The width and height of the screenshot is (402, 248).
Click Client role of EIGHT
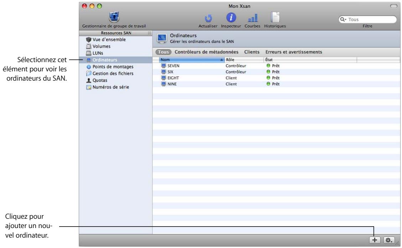pos(231,78)
